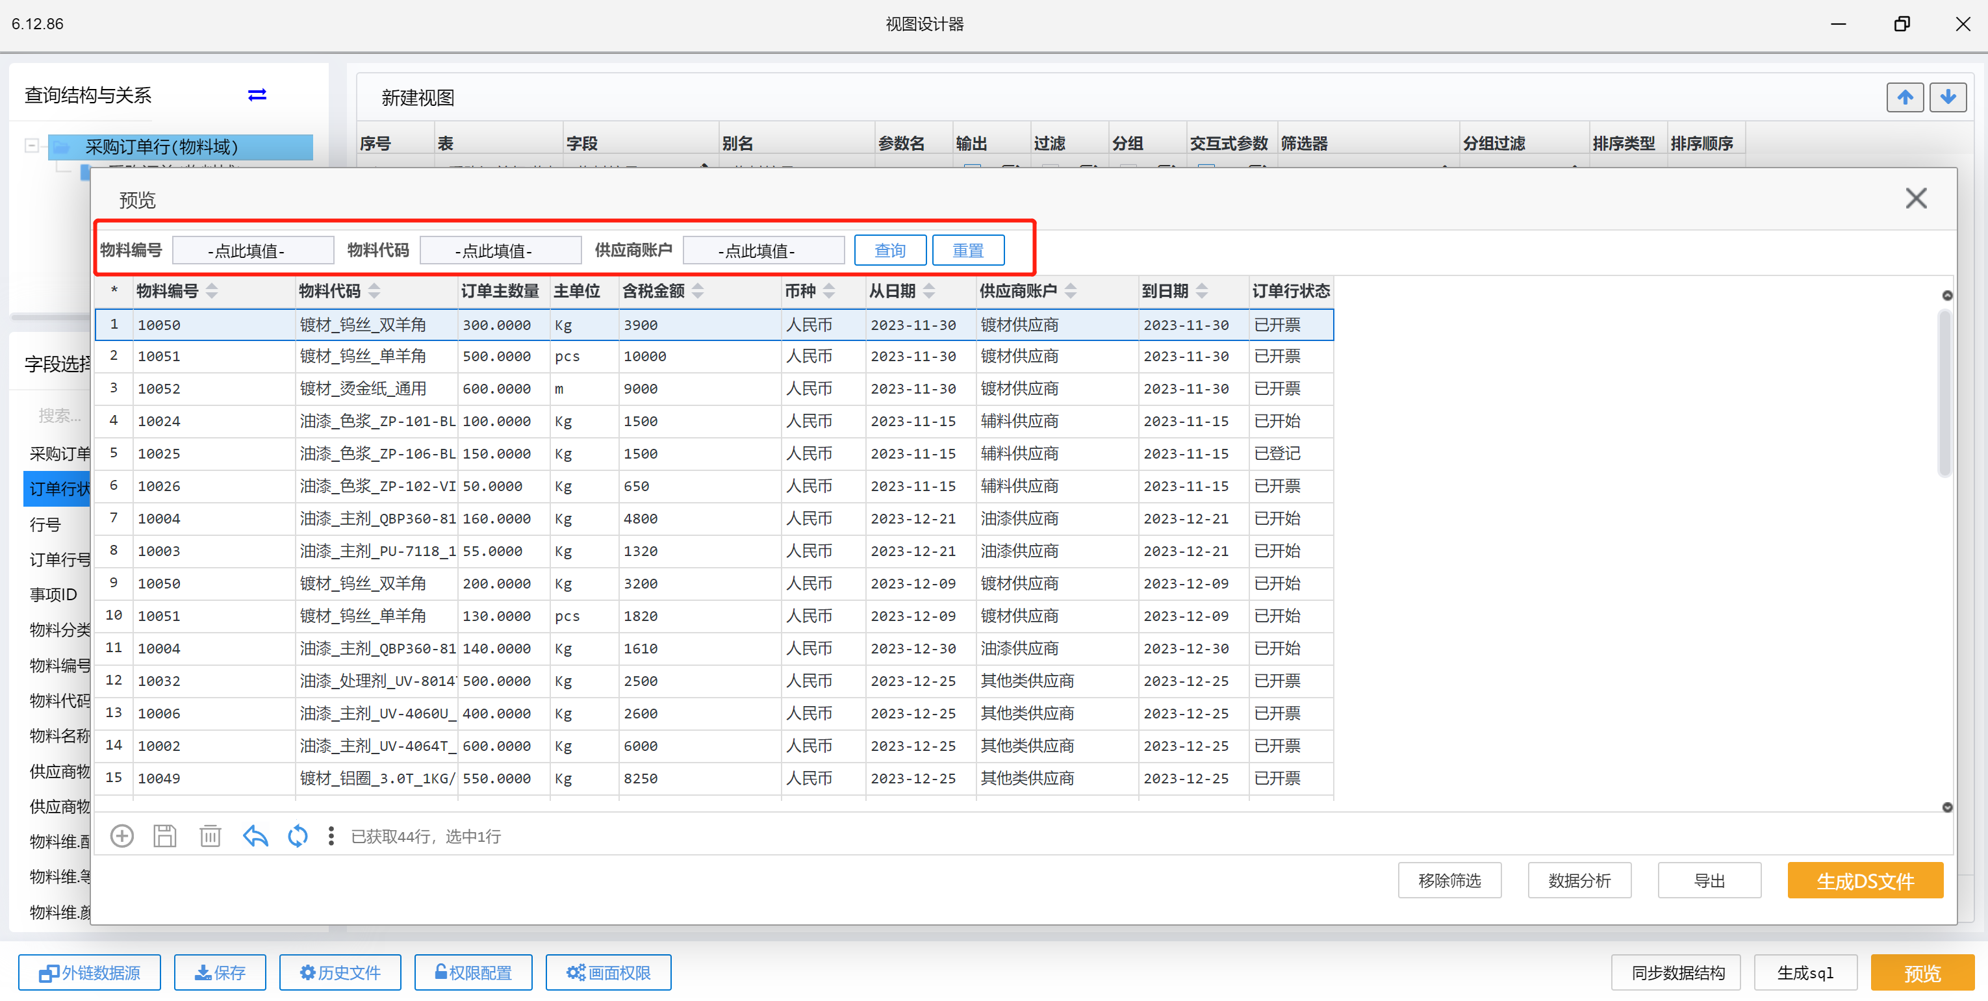1988x1001 pixels.
Task: Click the 供应商账户 filter input
Action: [x=763, y=250]
